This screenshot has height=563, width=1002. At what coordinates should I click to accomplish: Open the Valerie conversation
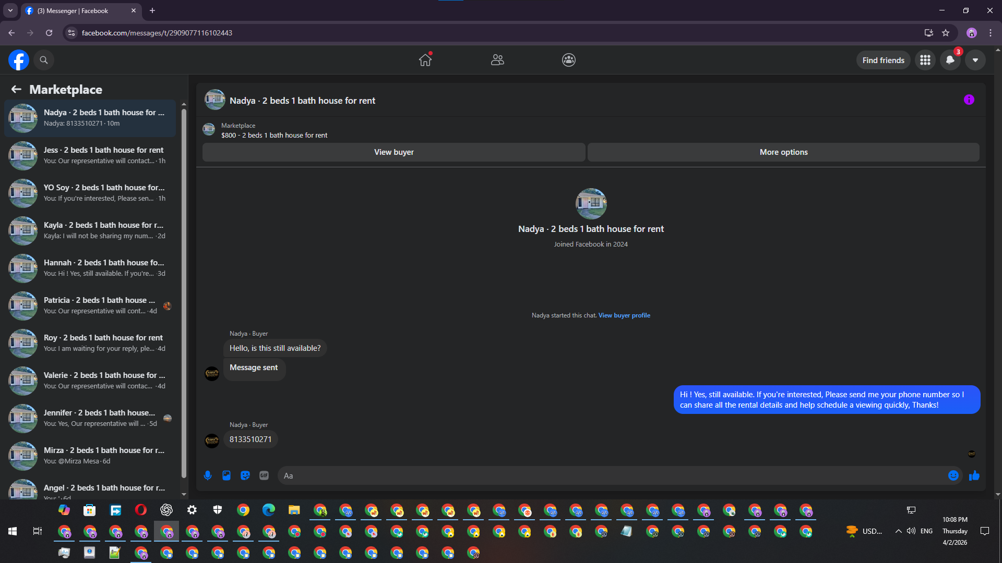click(90, 381)
